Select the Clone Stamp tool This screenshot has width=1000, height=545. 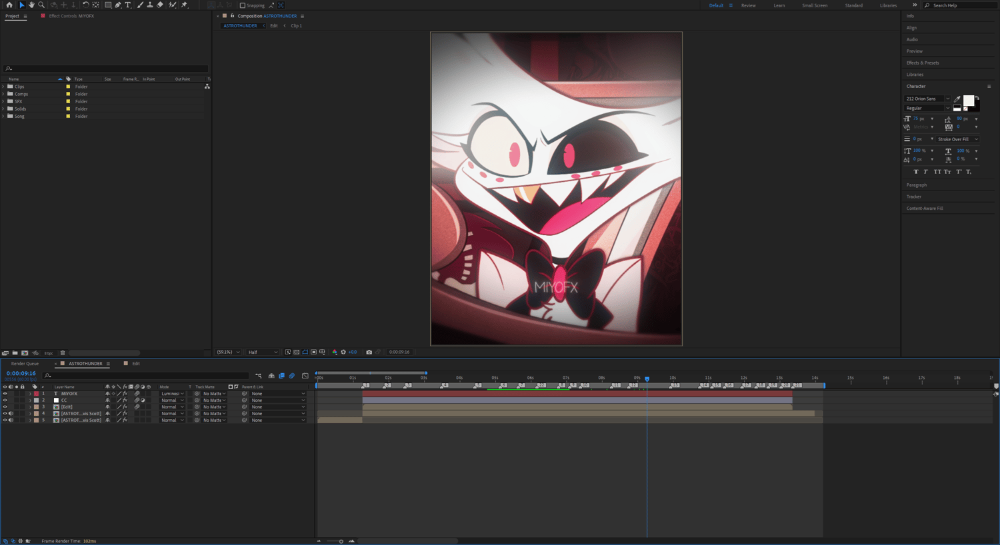click(150, 5)
